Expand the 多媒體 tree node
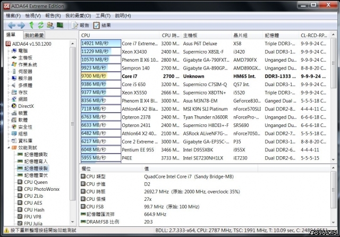340x237 pixels. coord(9,86)
